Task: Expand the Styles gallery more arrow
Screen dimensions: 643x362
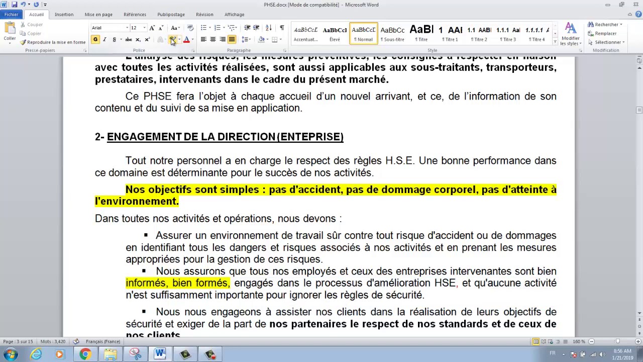Action: pos(555,41)
